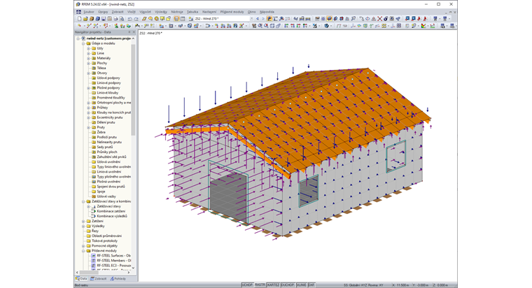Screen dimensions: 532x288
Task: Select Kombinace výsledků in tree
Action: 112,216
